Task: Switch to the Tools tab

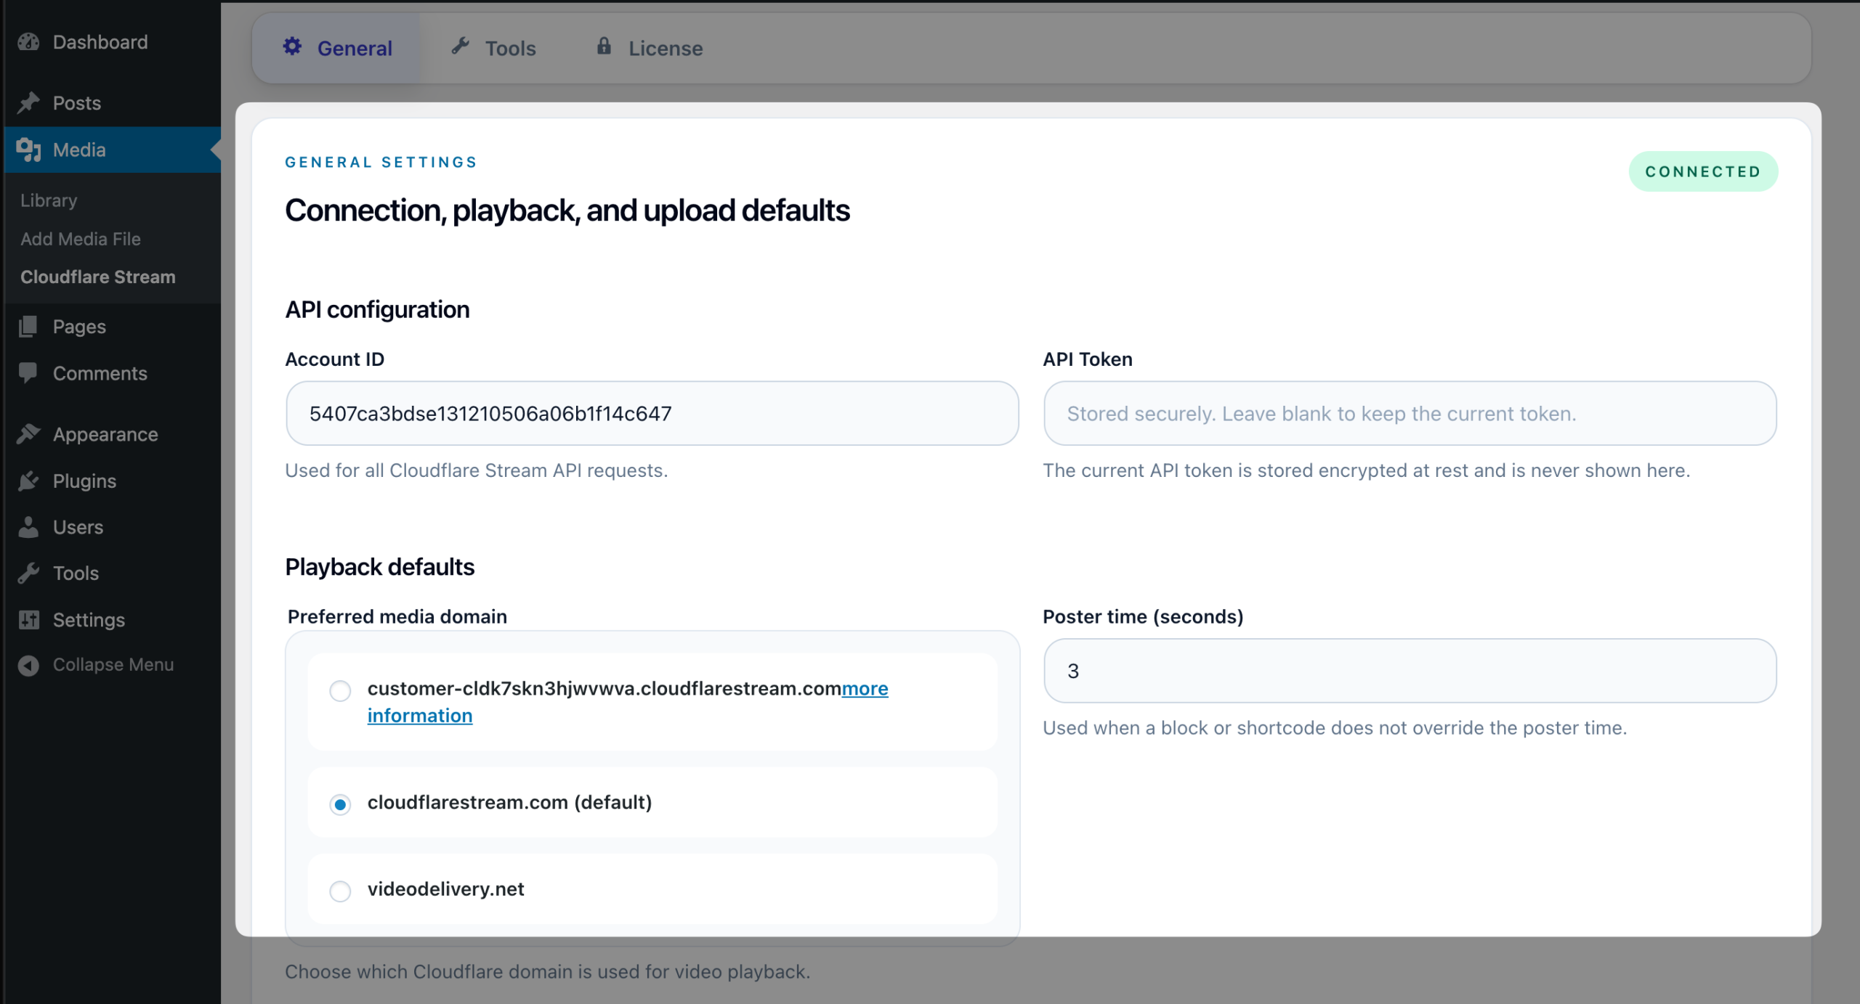Action: tap(494, 48)
